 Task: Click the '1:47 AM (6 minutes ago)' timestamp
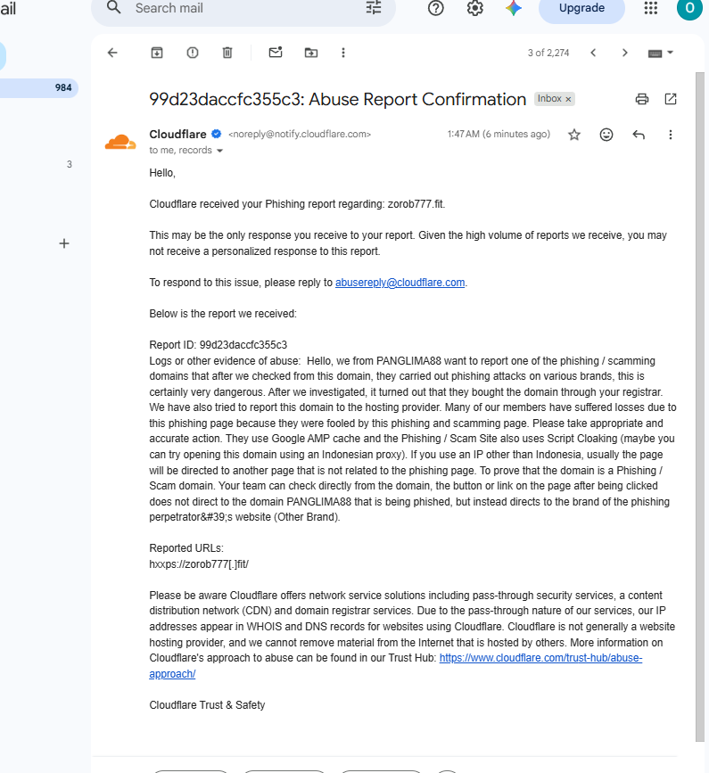click(499, 134)
